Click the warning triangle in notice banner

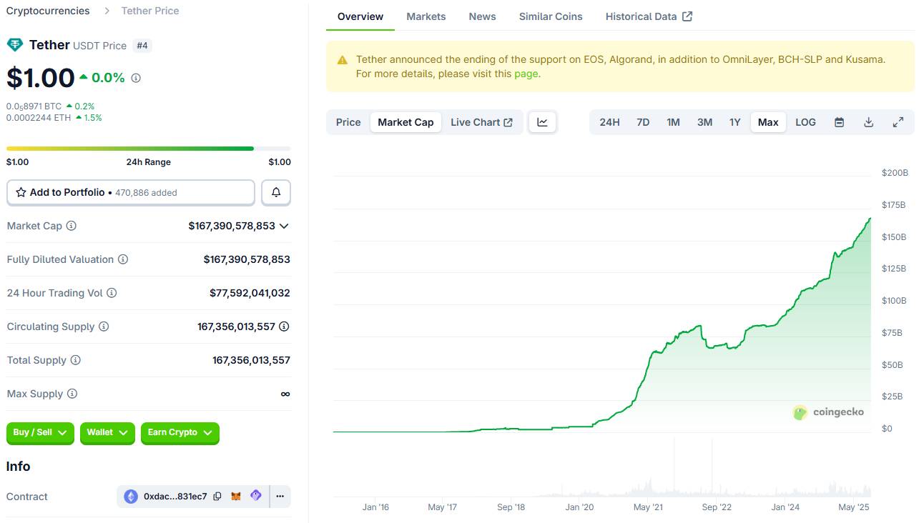pyautogui.click(x=343, y=60)
